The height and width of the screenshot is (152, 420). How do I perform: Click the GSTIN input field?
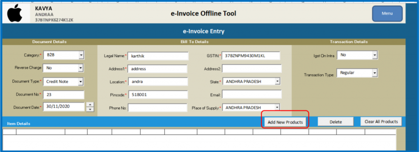251,56
